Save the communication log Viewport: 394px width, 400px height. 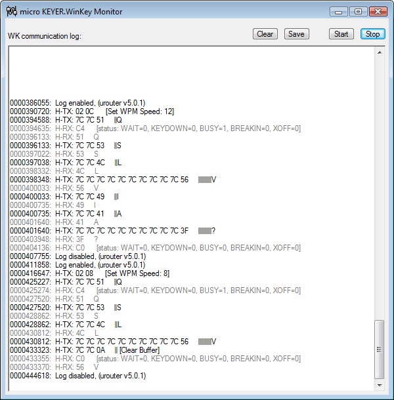coord(296,34)
